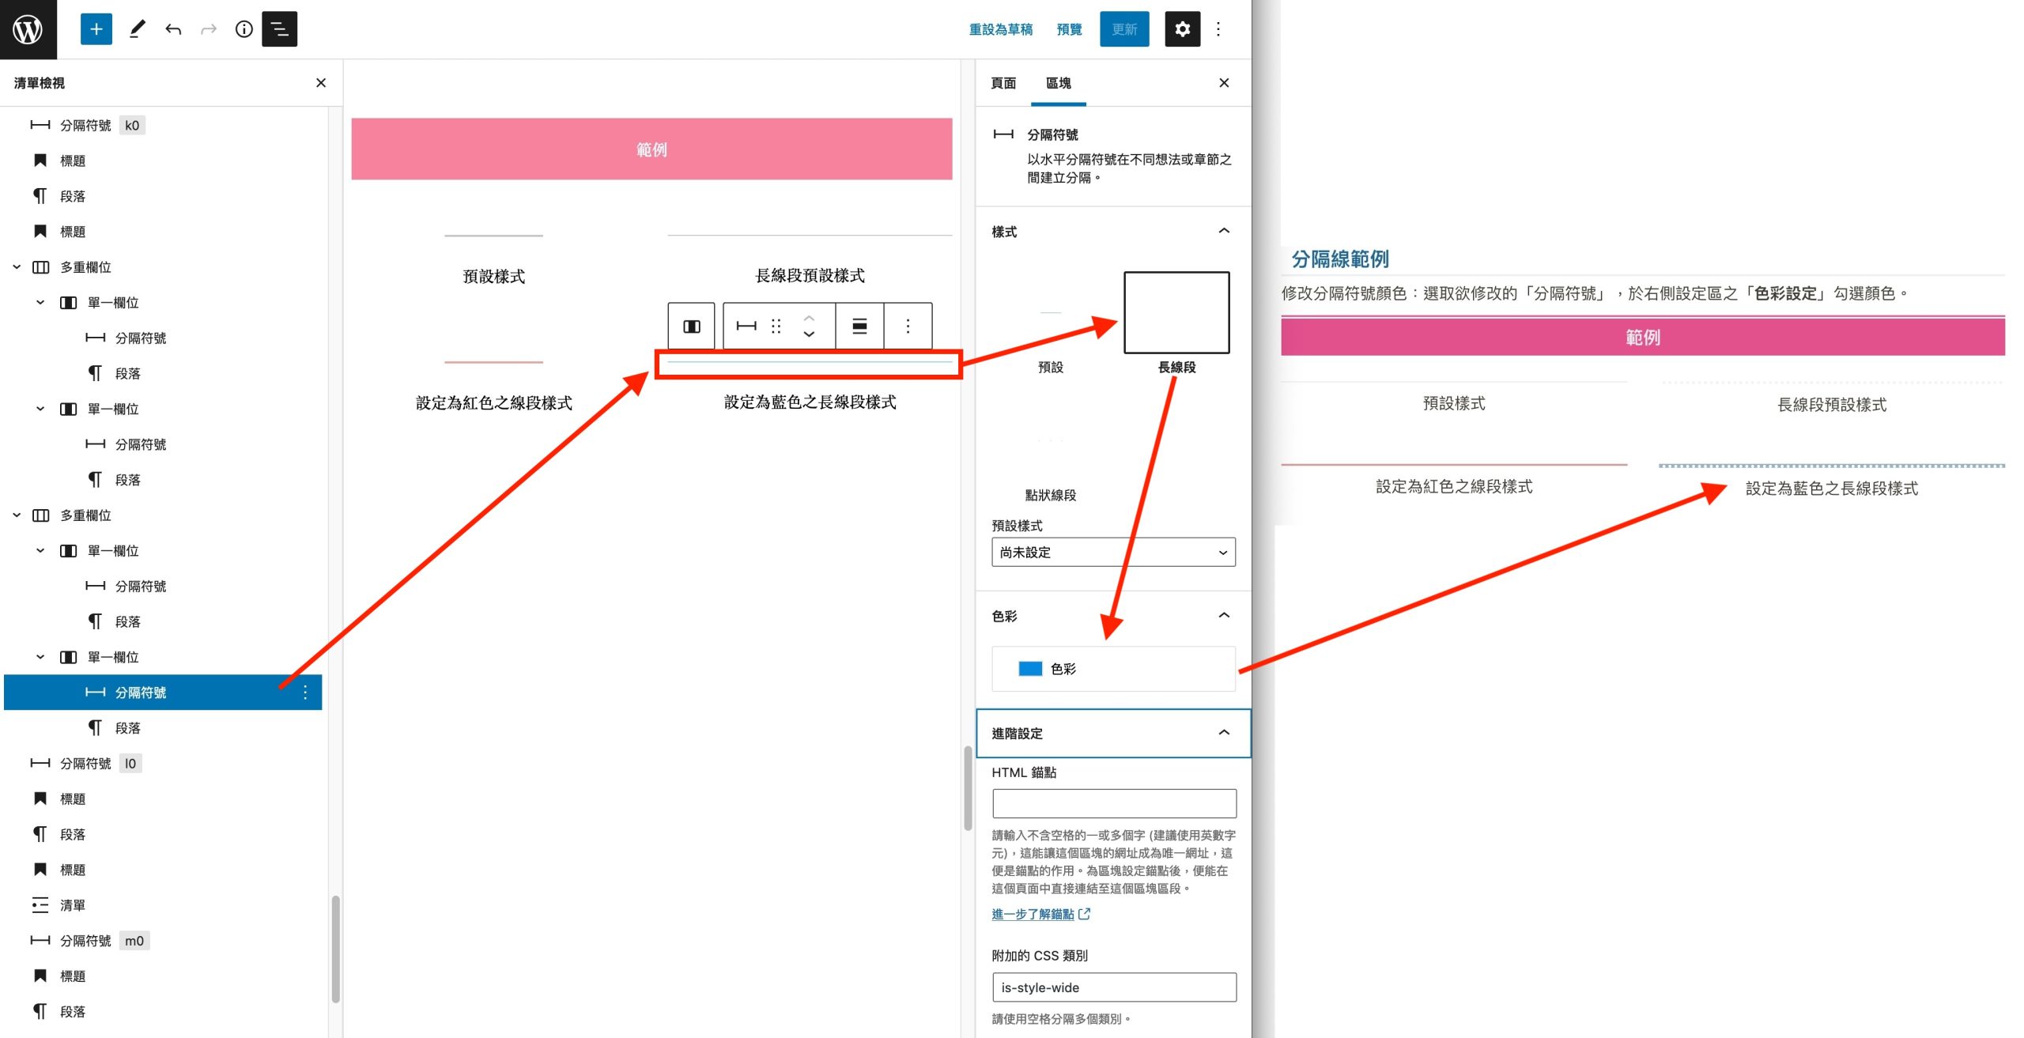Viewport: 2024px width, 1038px height.
Task: Select the pencil Tools icon
Action: pos(138,29)
